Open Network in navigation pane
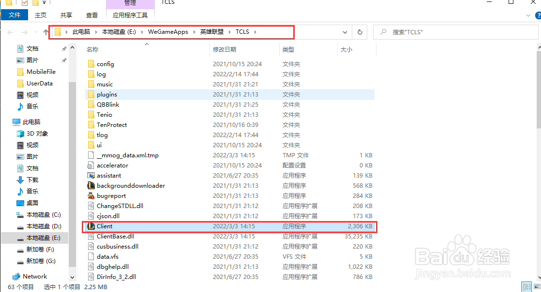The height and width of the screenshot is (292, 541). [x=30, y=276]
